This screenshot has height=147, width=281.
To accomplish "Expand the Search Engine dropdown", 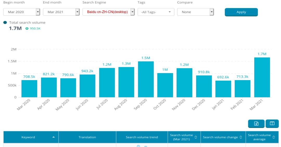I will tap(132, 12).
